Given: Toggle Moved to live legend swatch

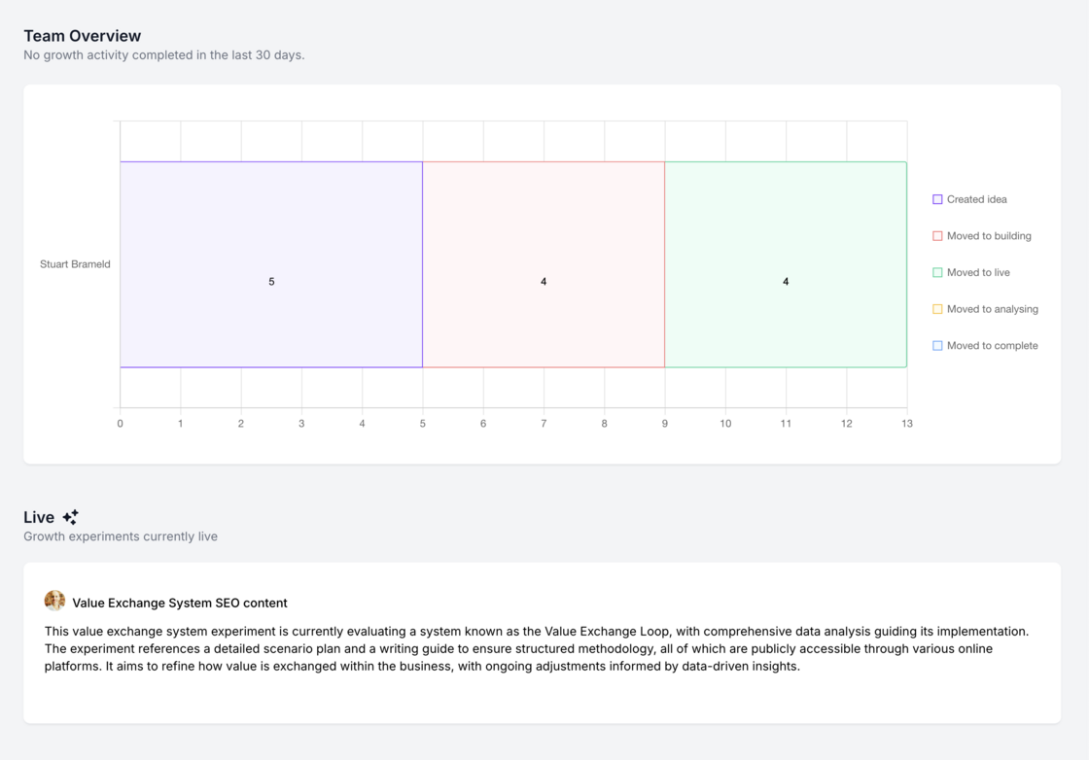Looking at the screenshot, I should pos(937,273).
